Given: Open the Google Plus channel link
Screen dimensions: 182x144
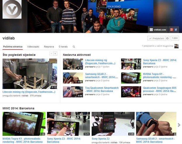Looking at the screenshot, I should (171, 30).
